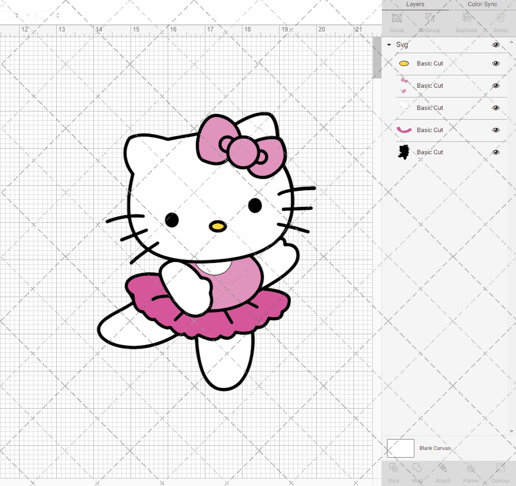Viewport: 516px width, 486px height.
Task: Click the Y position stepper arrows
Action: coord(58,15)
